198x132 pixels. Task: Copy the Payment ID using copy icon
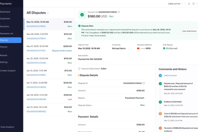(x=119, y=12)
